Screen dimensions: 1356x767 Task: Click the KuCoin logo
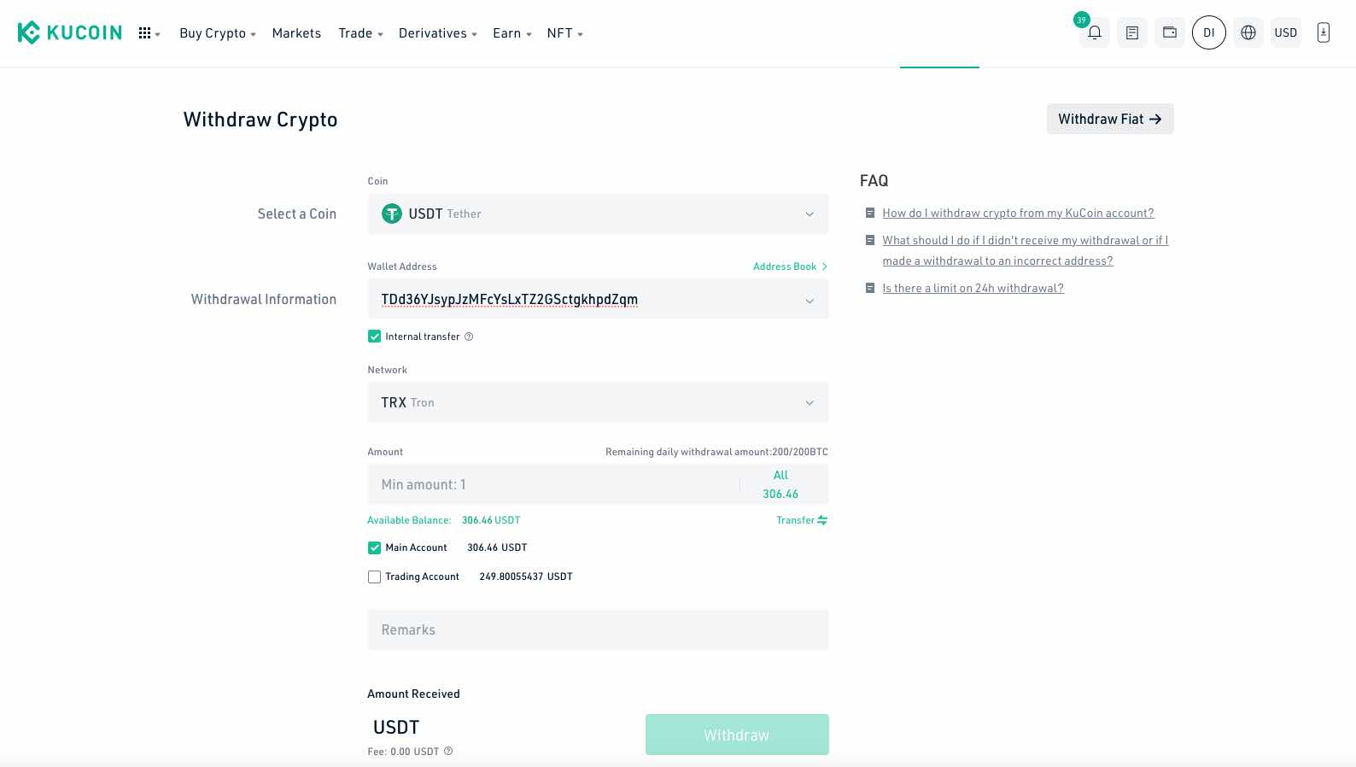pyautogui.click(x=69, y=32)
